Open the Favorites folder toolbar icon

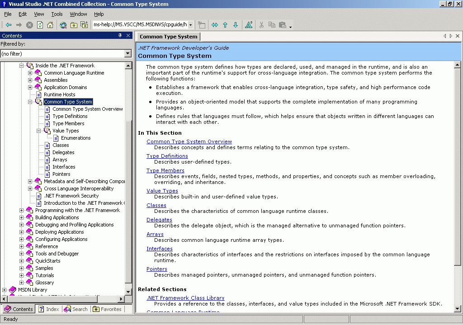74,25
